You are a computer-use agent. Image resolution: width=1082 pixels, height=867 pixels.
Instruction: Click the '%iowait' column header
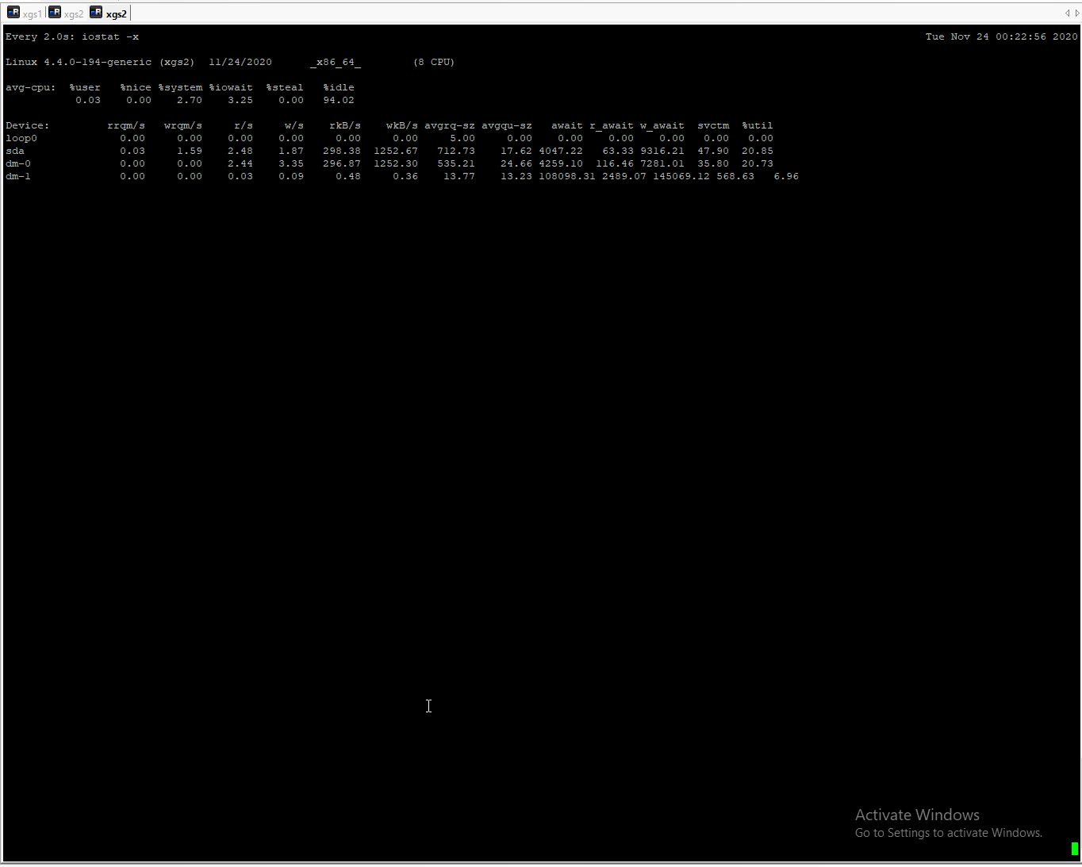[x=231, y=87]
